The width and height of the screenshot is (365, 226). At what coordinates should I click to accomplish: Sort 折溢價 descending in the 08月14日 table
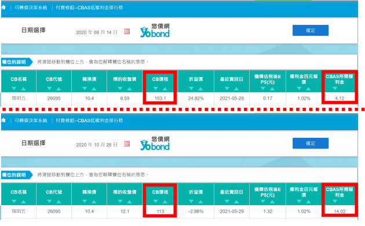point(191,89)
